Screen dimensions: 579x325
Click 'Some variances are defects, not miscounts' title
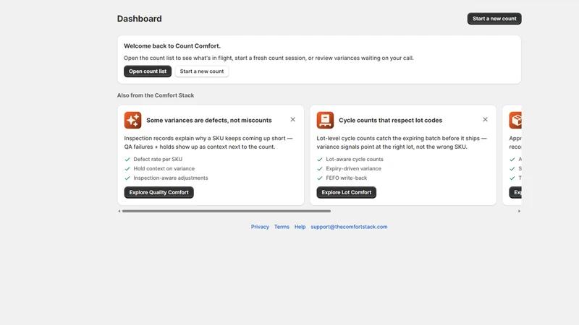[209, 121]
